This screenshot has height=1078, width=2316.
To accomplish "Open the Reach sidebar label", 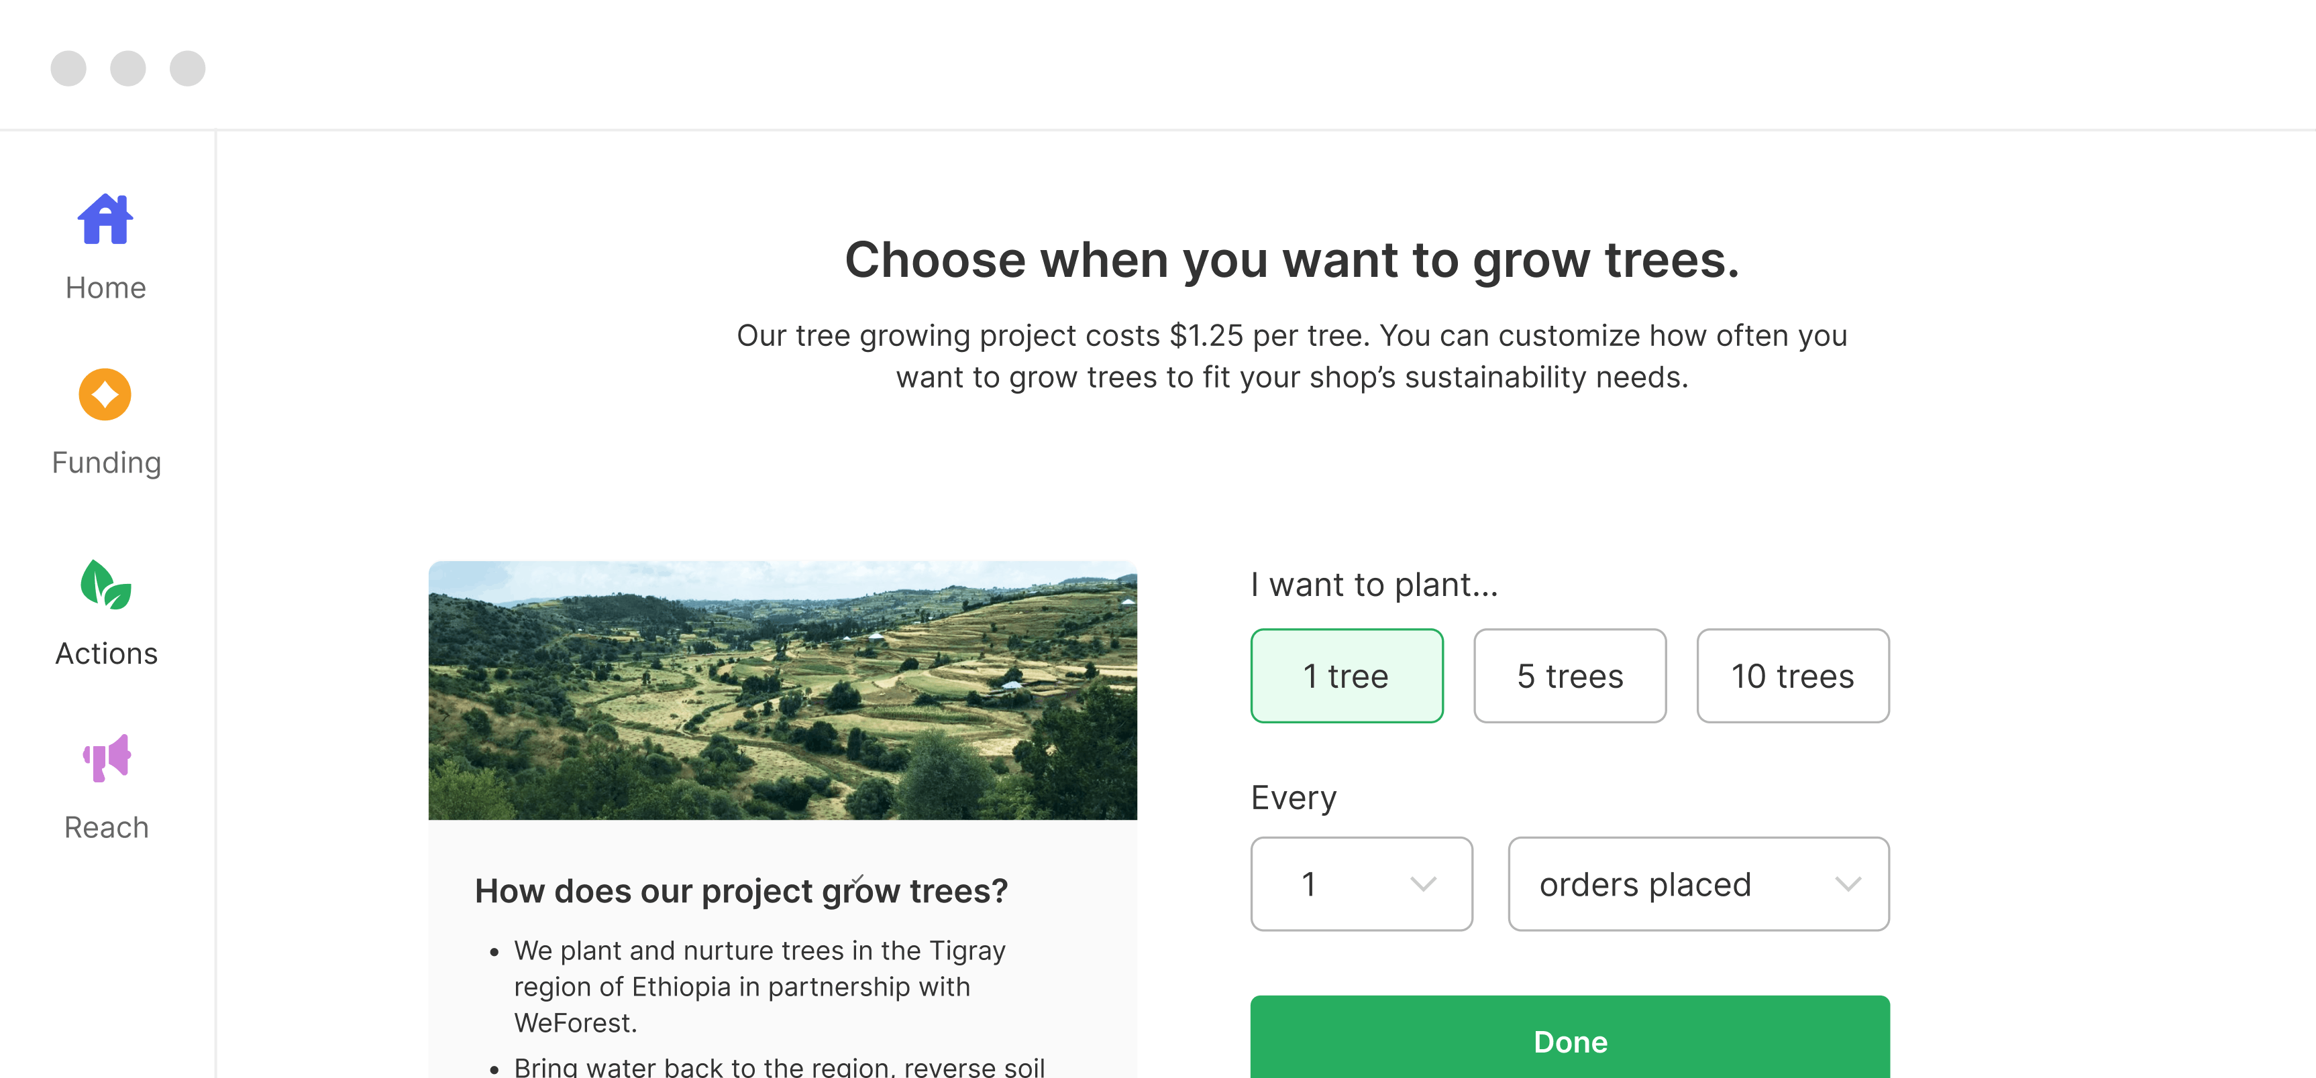I will [106, 827].
